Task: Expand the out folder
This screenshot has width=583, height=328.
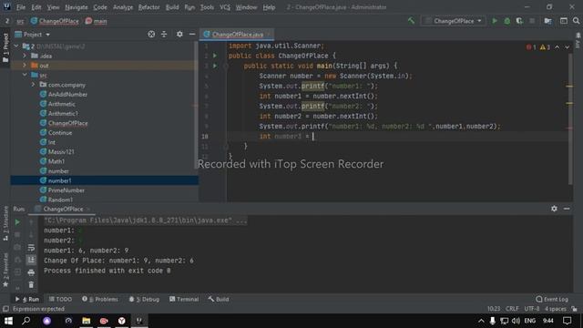Action: point(25,66)
